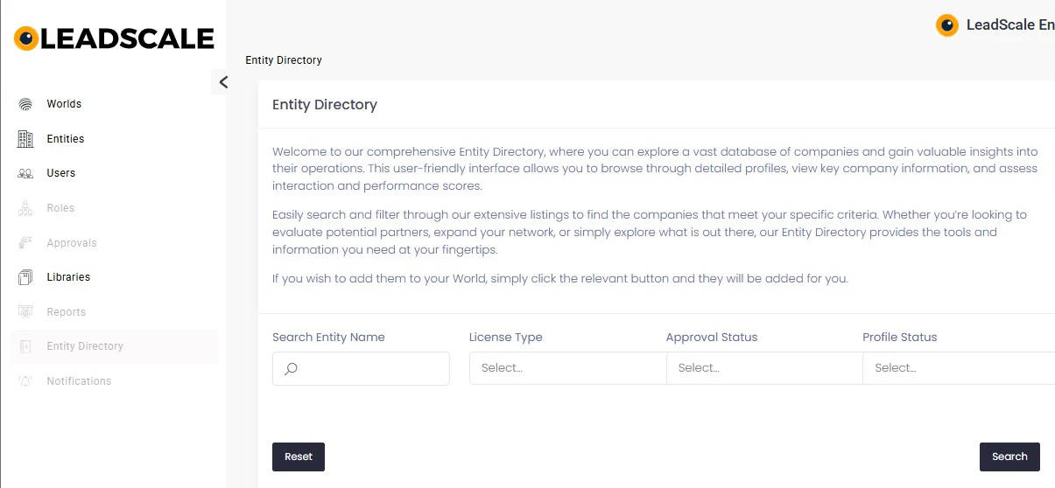Open the Libraries menu item
This screenshot has width=1055, height=488.
(68, 277)
